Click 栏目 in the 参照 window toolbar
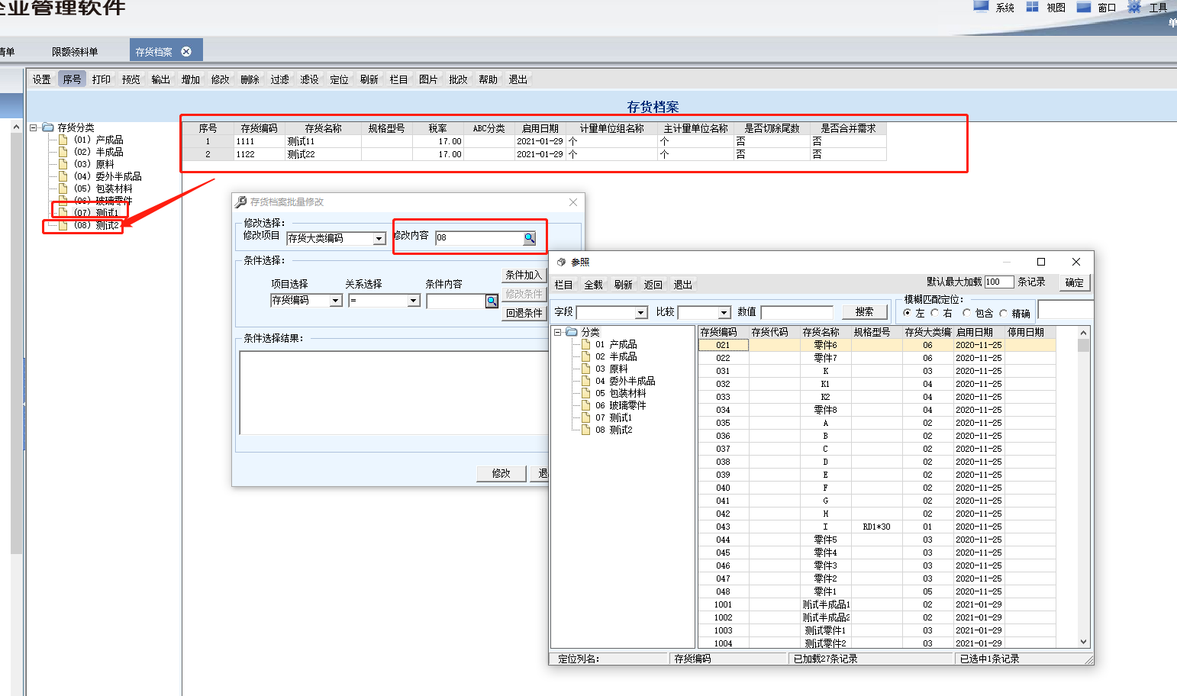Screen dimensions: 1177x696 564,285
